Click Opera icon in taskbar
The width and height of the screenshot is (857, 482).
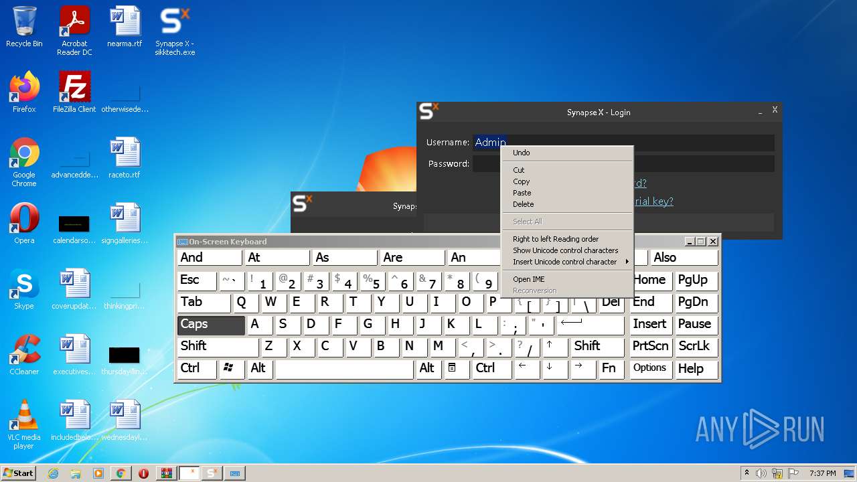tap(143, 473)
